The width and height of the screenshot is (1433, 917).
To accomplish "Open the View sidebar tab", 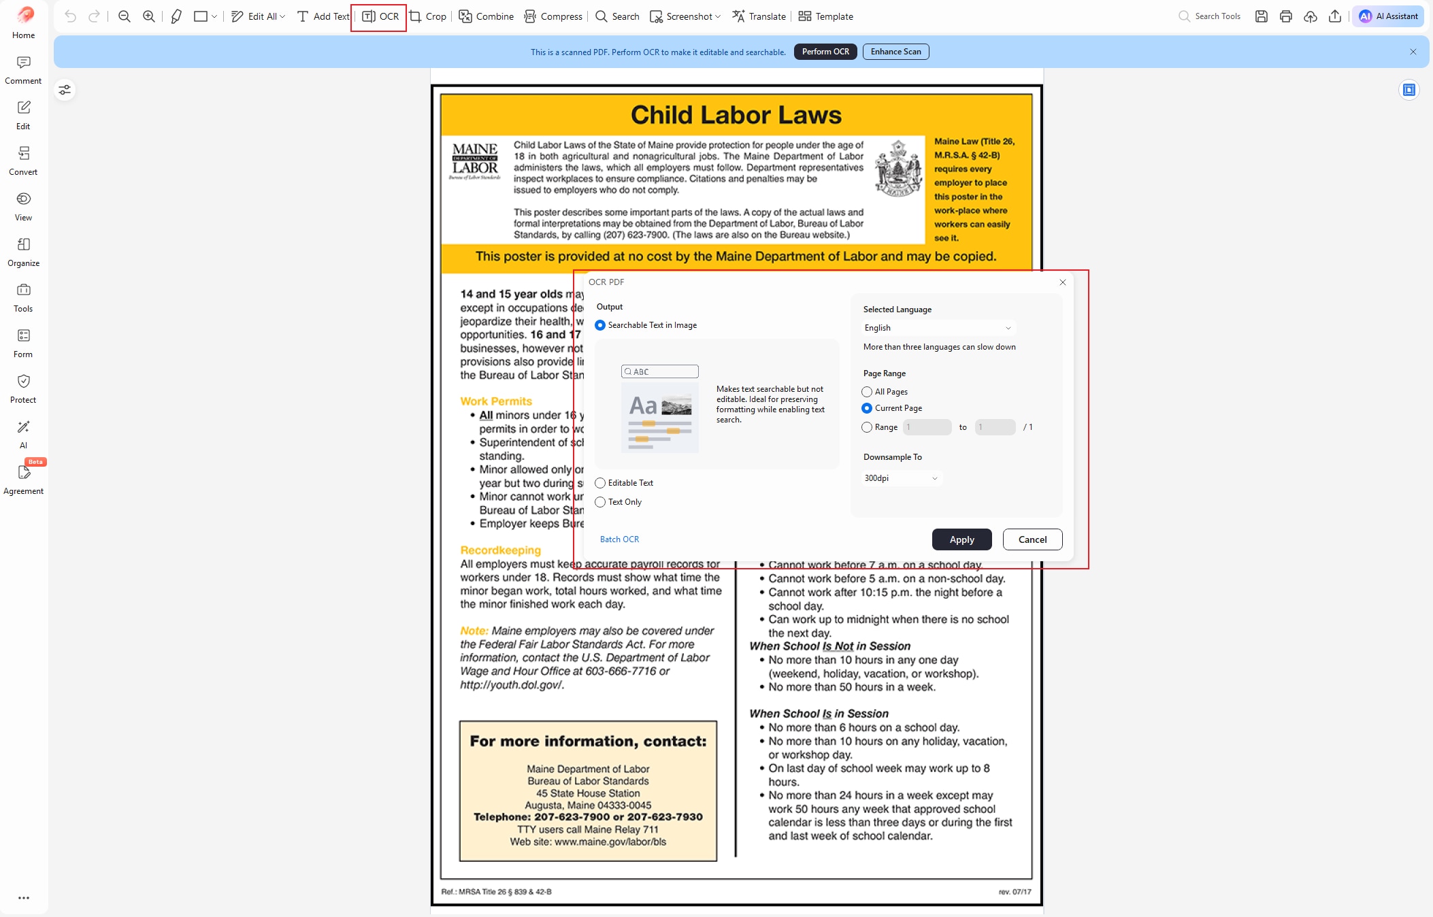I will [24, 207].
